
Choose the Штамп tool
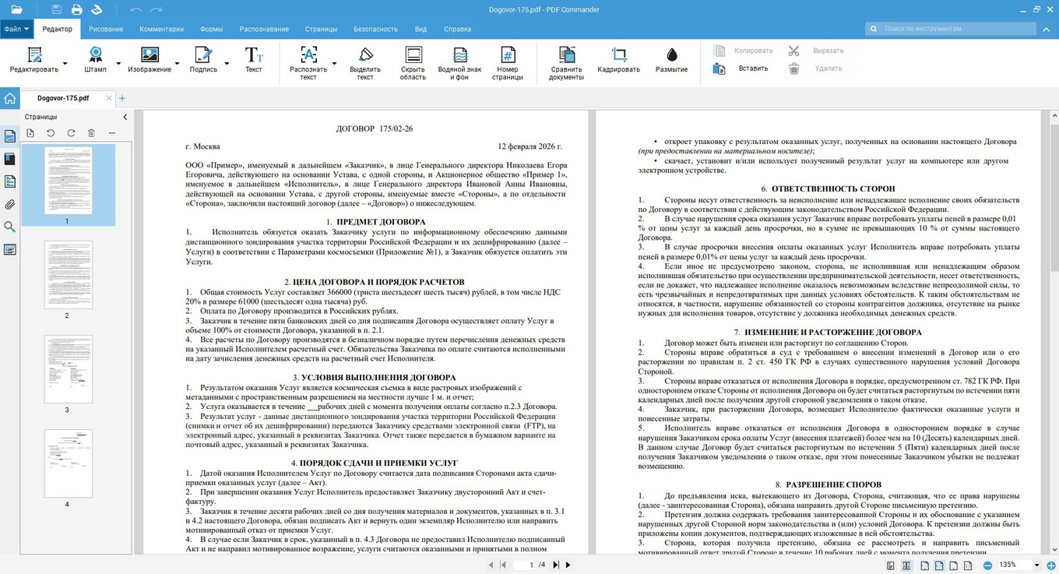[95, 61]
